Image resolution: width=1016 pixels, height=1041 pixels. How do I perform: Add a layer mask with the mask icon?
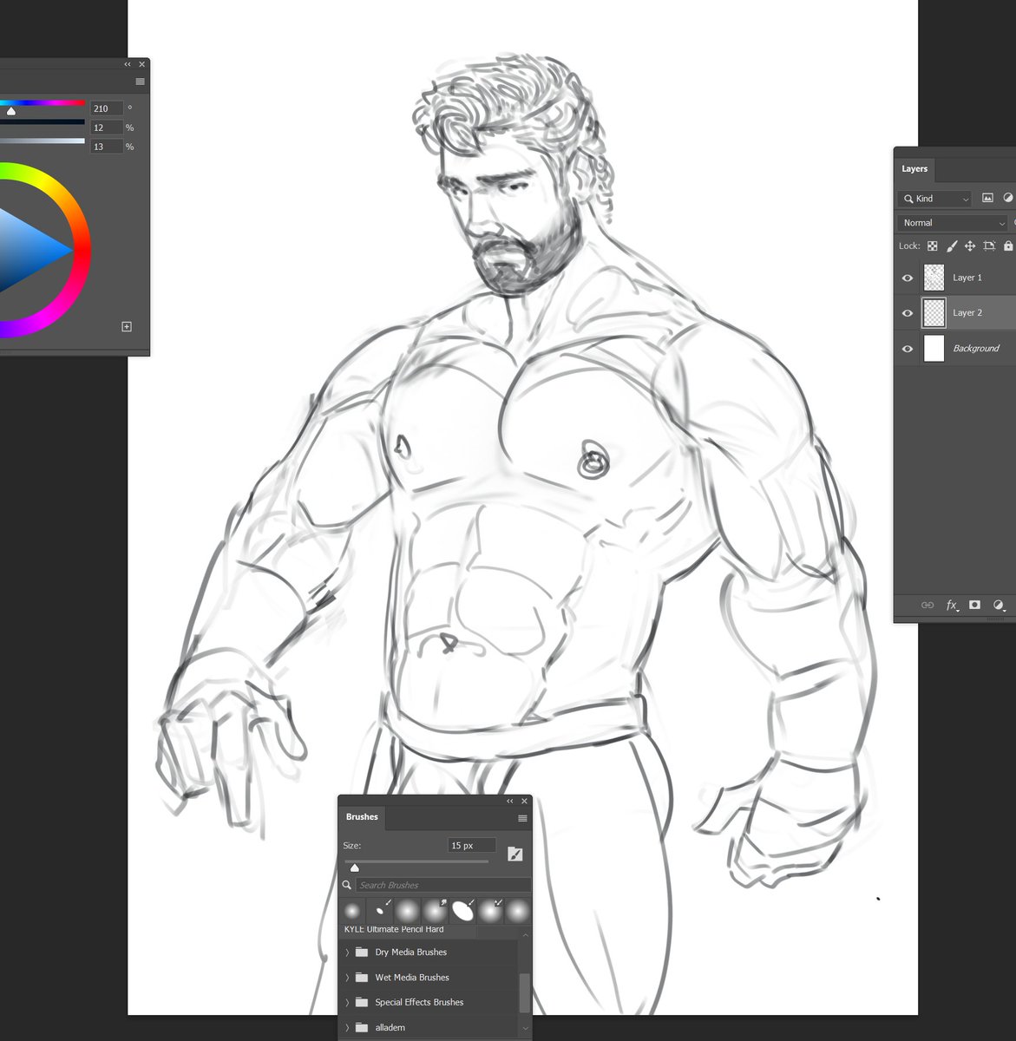click(x=975, y=605)
